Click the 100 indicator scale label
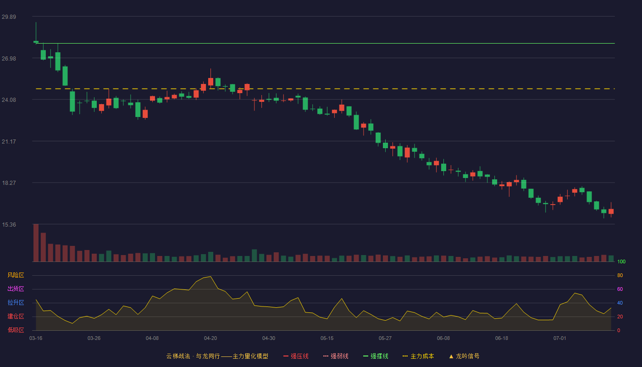The image size is (642, 367). 621,261
